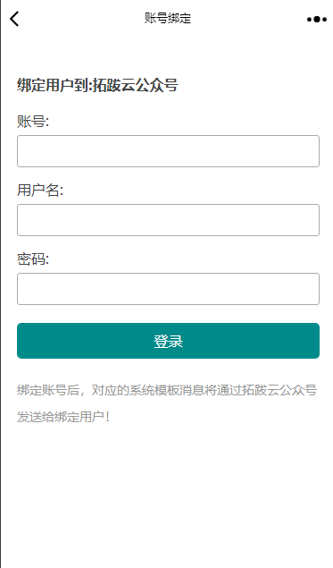Click 对应的 in the gray hint text

(110, 390)
